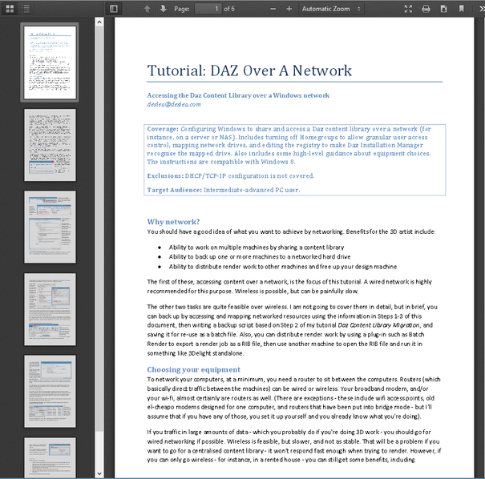Click sidebar scrollbar down arrow

[x=99, y=473]
